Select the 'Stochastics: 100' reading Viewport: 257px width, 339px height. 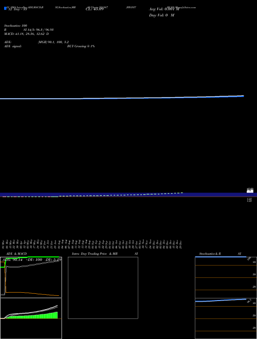click(15, 26)
